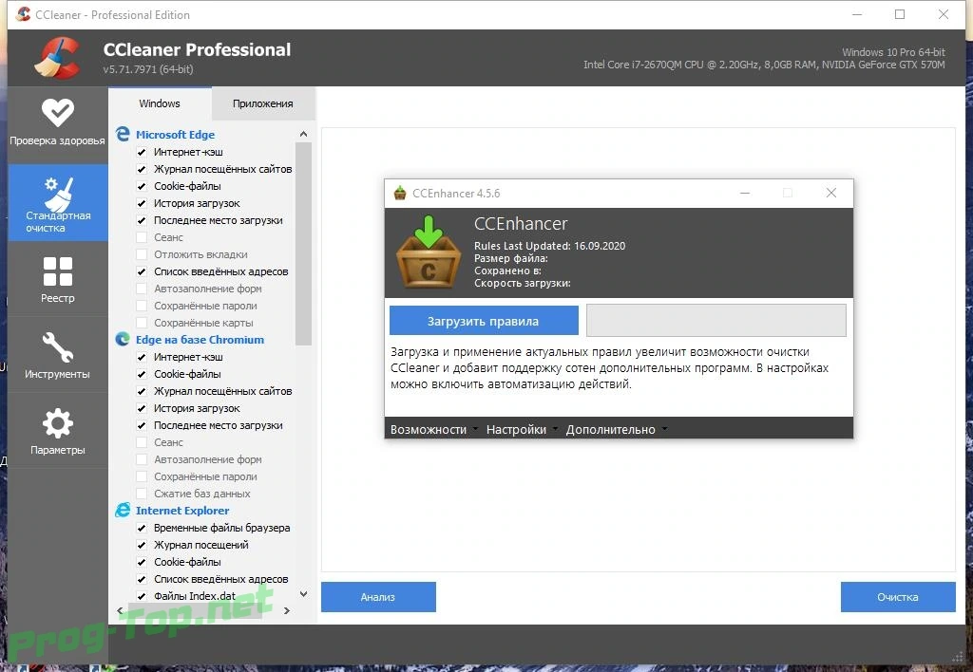Click the CCEnhancer download progress bar
973x672 pixels.
click(x=716, y=320)
